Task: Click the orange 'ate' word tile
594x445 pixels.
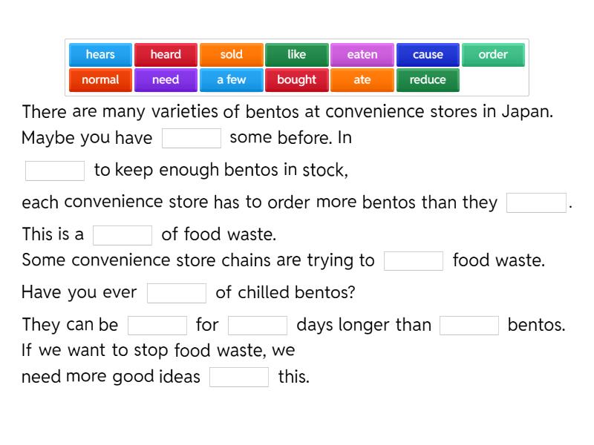Action: point(362,80)
